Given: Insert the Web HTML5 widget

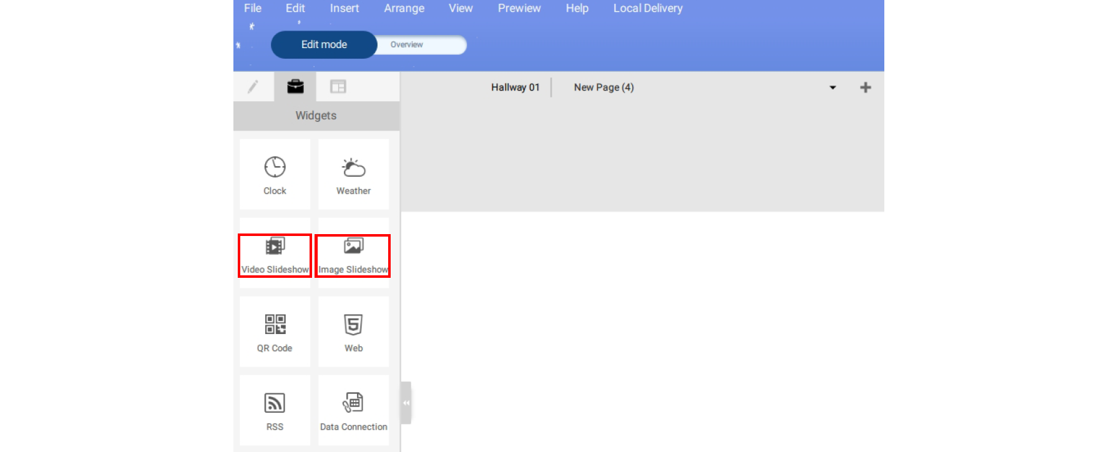Looking at the screenshot, I should (x=353, y=332).
